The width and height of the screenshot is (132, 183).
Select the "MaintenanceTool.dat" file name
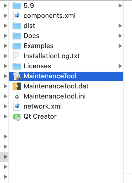[56, 86]
